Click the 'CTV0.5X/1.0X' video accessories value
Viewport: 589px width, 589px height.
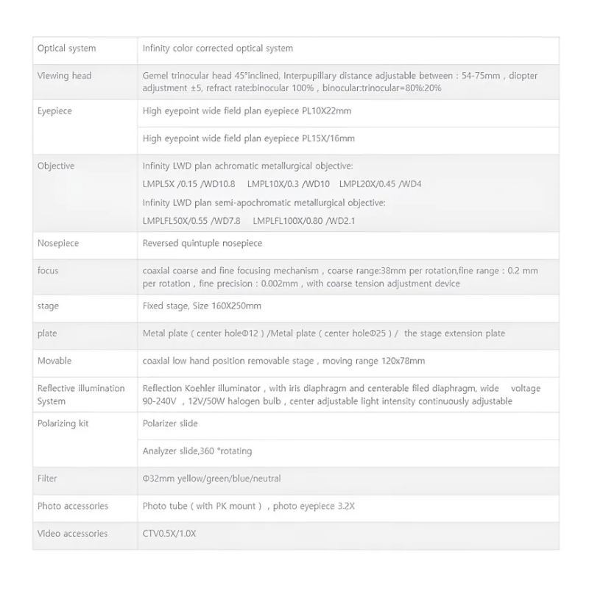coord(169,534)
